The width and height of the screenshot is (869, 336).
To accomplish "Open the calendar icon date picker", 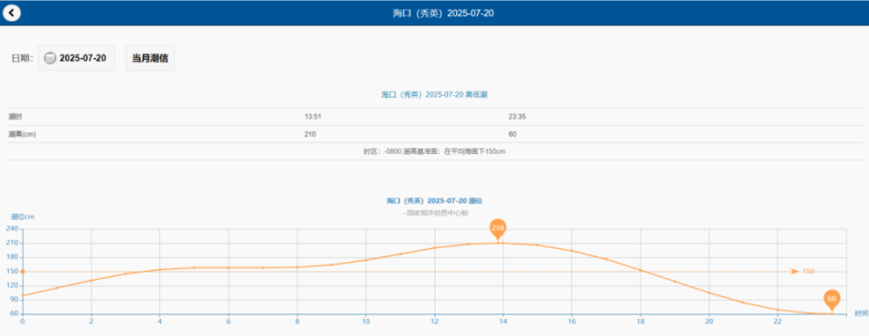I will (x=50, y=58).
